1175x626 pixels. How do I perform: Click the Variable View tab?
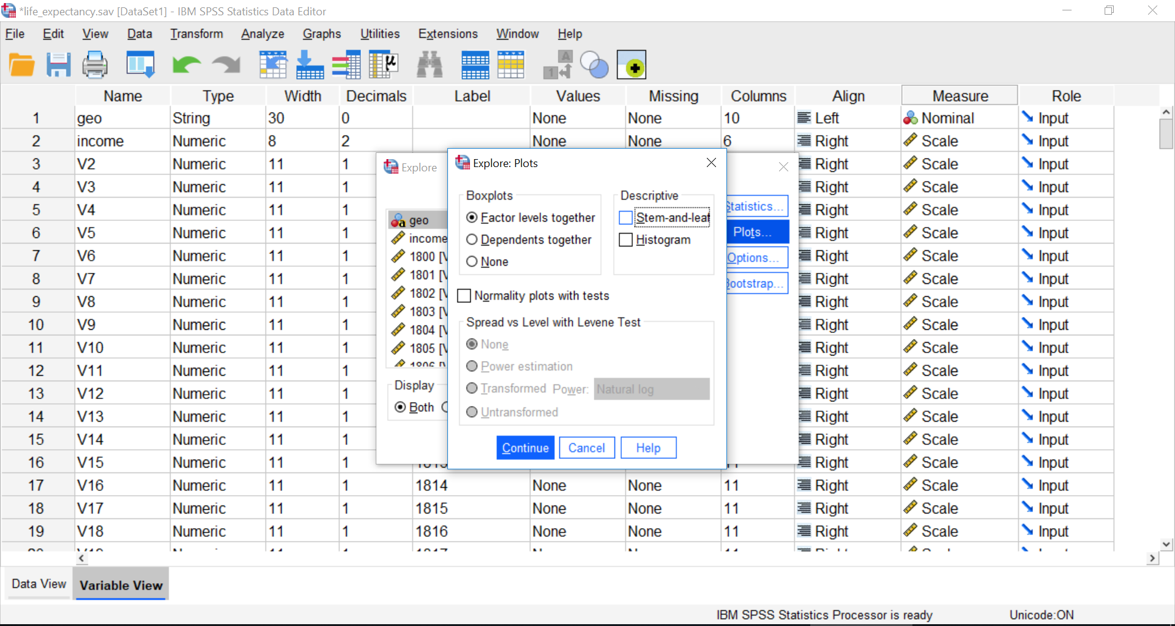click(121, 584)
